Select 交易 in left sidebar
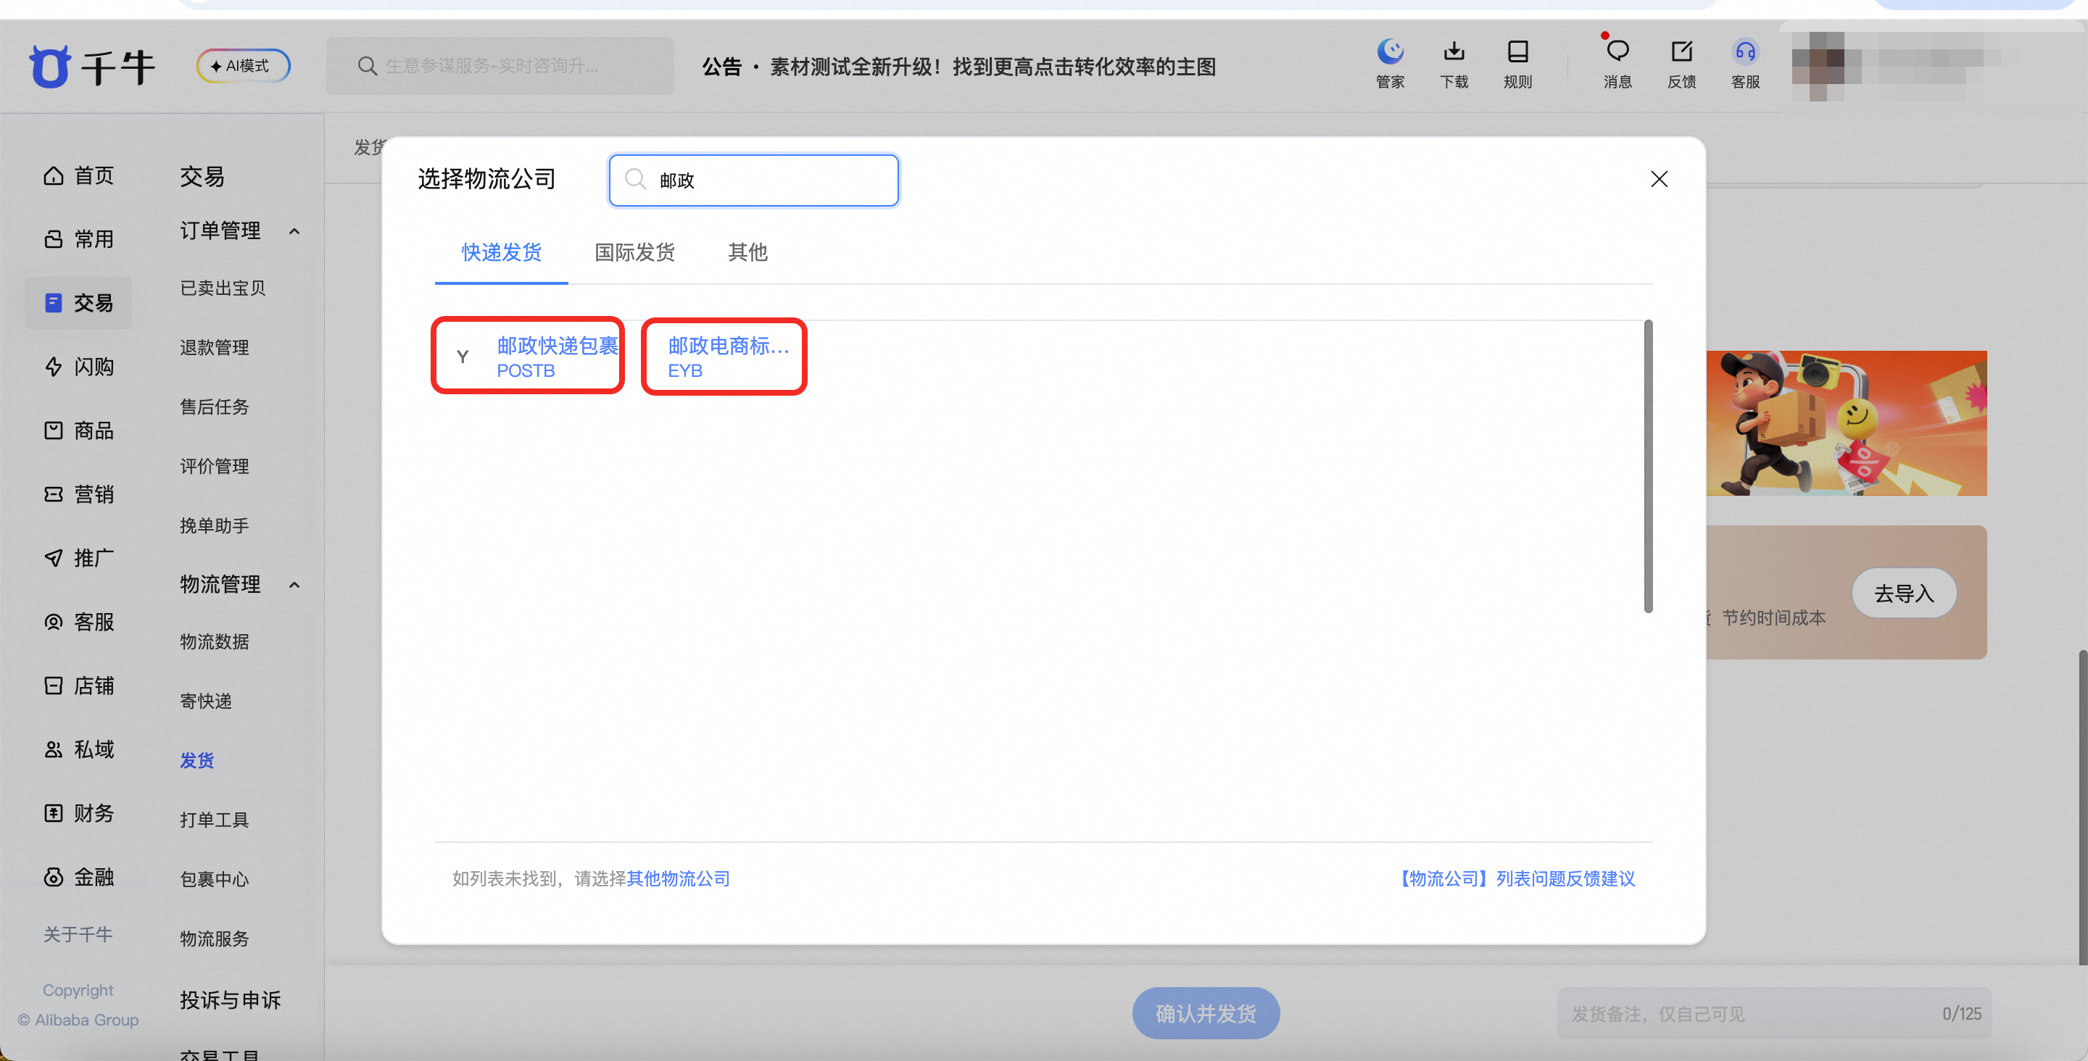Viewport: 2088px width, 1061px height. [78, 302]
